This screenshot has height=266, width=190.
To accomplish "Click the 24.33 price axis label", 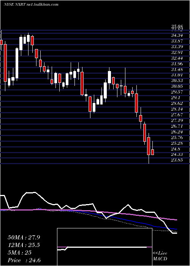I will (177, 154).
